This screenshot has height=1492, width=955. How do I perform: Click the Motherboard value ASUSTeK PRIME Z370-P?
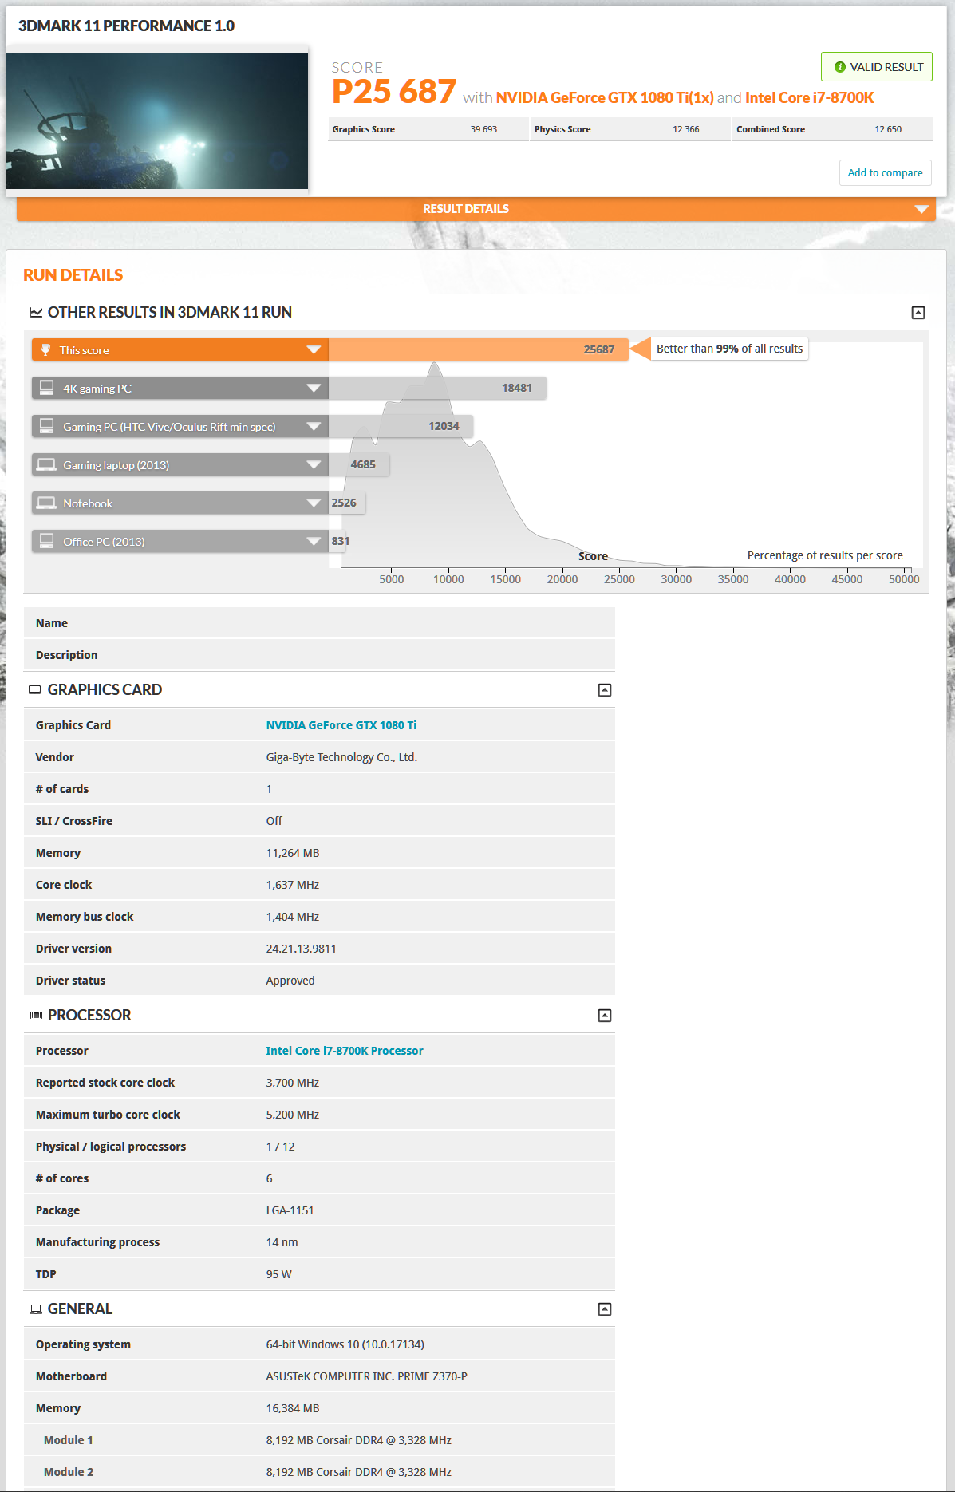coord(366,1376)
